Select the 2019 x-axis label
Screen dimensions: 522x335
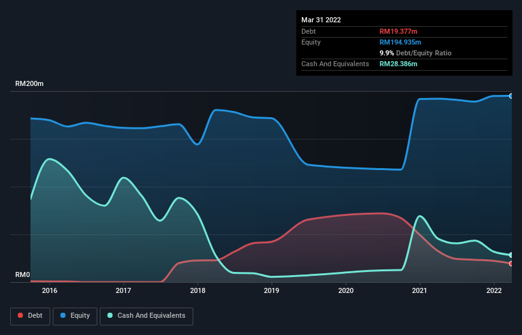pyautogui.click(x=271, y=290)
